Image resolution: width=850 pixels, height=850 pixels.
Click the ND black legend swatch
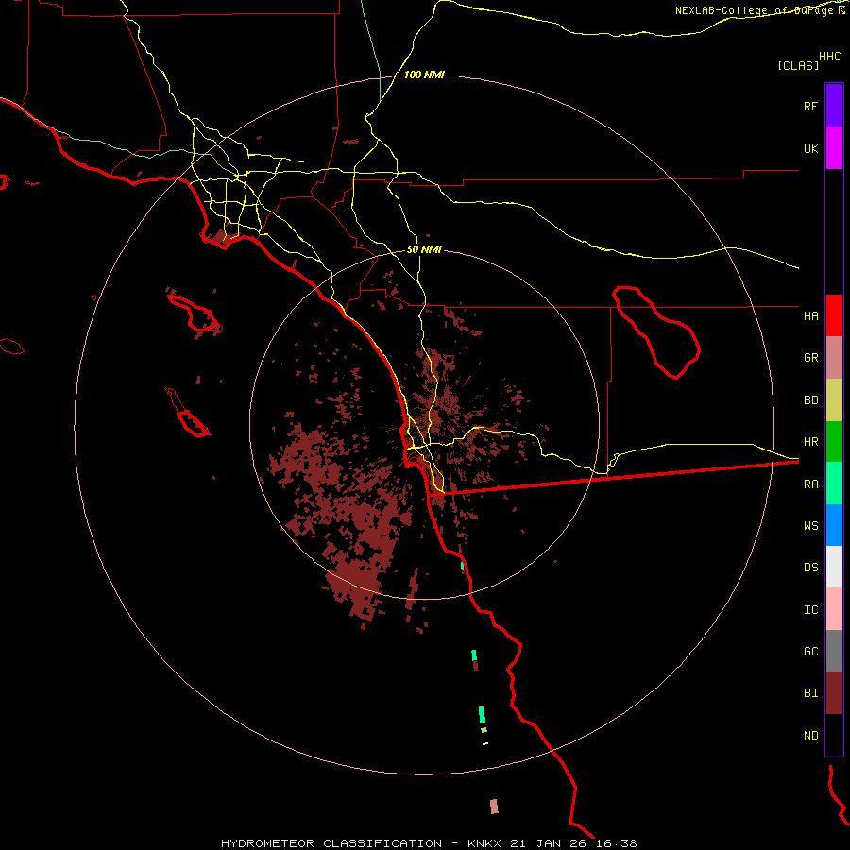[x=834, y=735]
